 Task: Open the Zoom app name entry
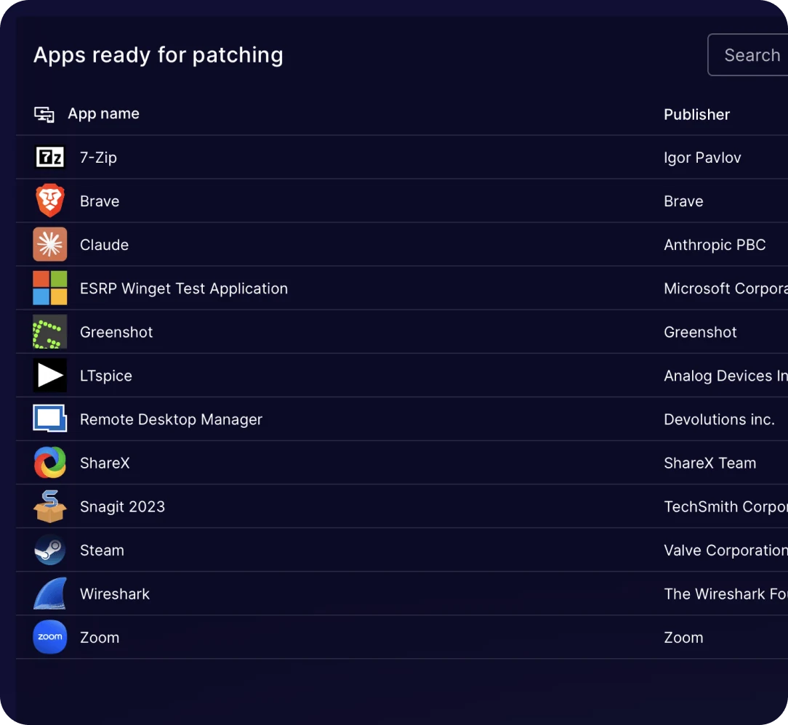[x=100, y=638]
